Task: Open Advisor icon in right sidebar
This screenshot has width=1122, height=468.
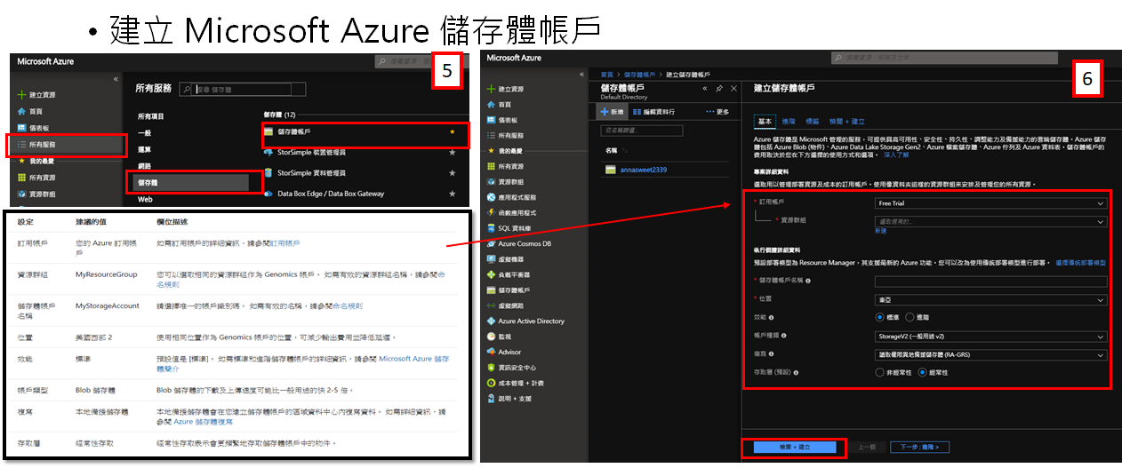Action: [x=491, y=352]
